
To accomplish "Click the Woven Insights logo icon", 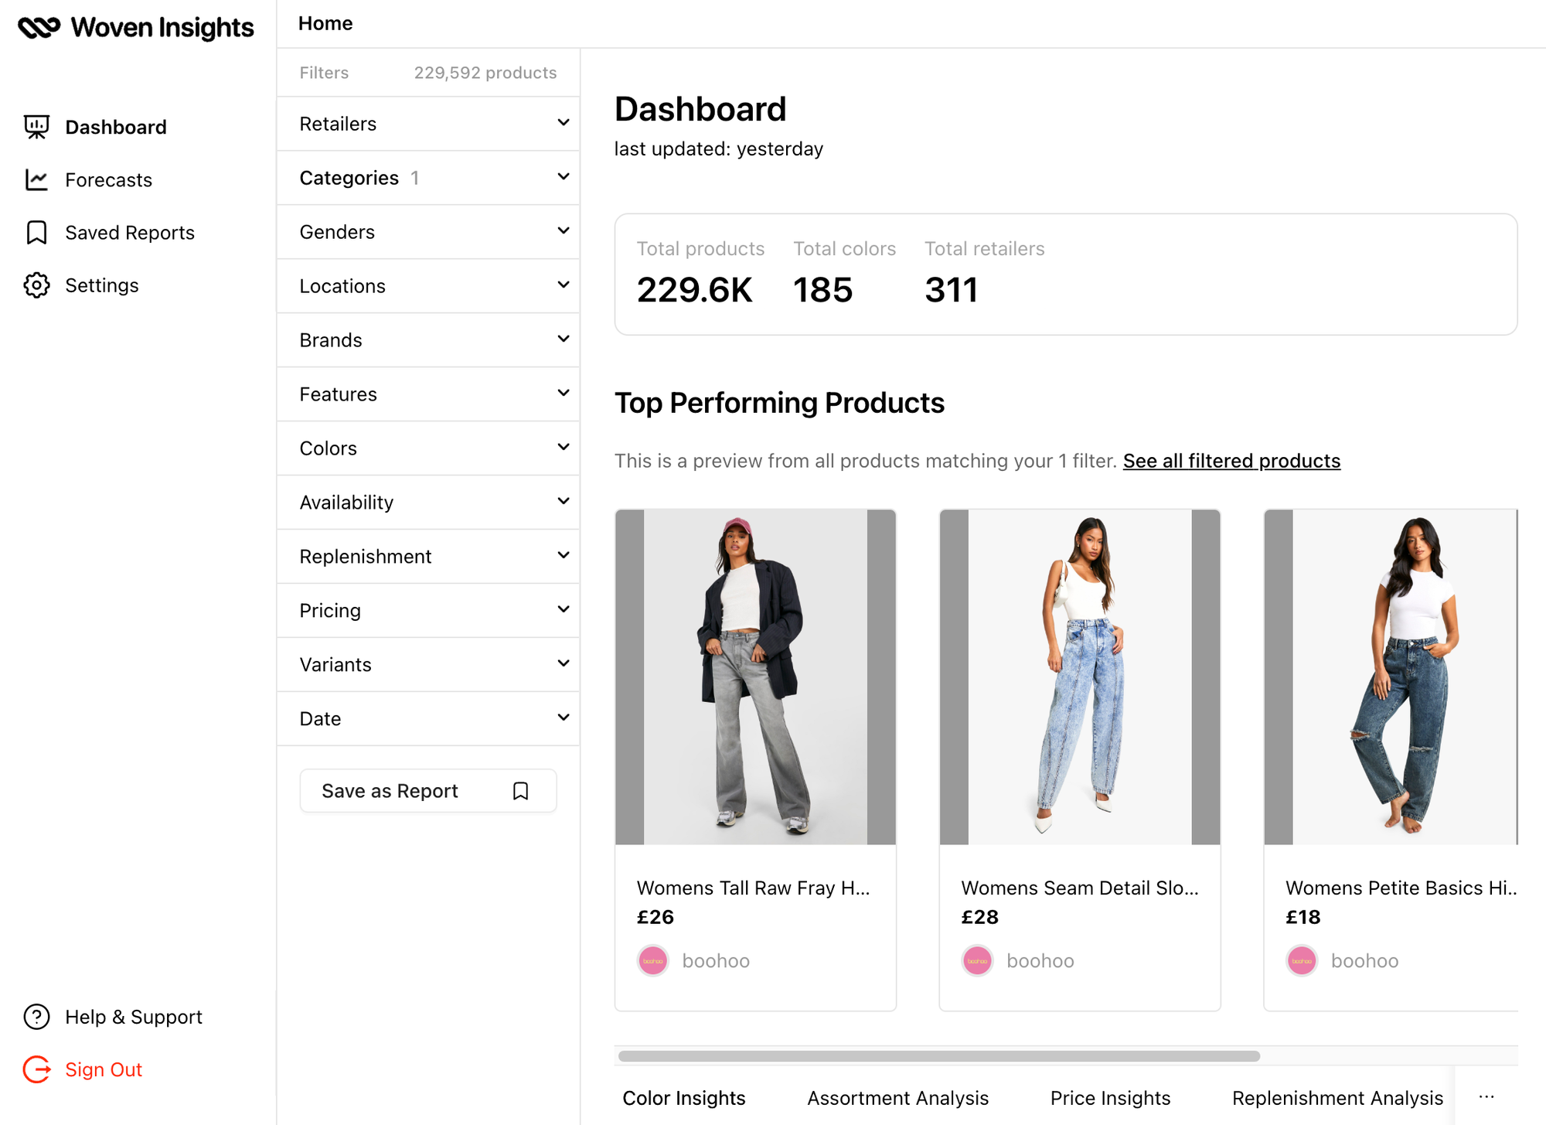I will (x=39, y=28).
